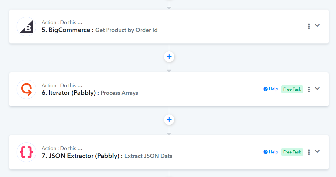The width and height of the screenshot is (336, 177).
Task: Select the "Extract JSON Data" step title
Action: pyautogui.click(x=148, y=156)
